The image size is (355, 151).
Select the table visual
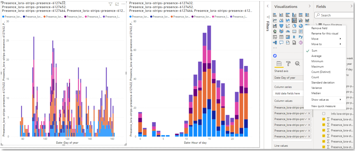[281, 37]
